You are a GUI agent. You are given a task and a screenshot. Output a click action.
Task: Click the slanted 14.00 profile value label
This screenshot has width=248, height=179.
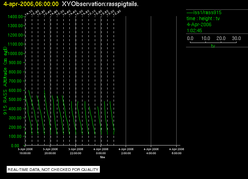click(79, 13)
